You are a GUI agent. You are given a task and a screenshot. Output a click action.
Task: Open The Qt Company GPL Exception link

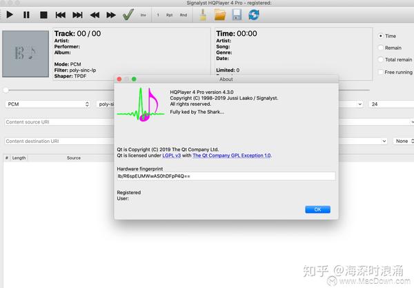click(x=232, y=155)
